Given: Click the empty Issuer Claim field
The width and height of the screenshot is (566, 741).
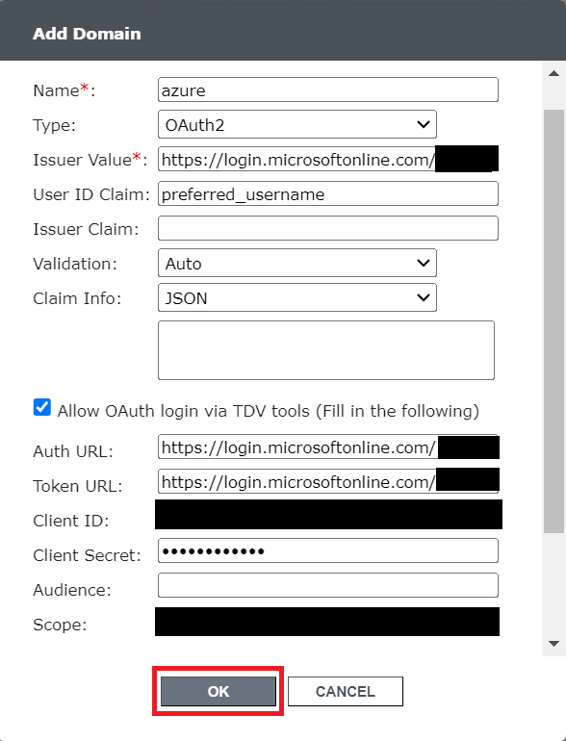Looking at the screenshot, I should [x=327, y=228].
